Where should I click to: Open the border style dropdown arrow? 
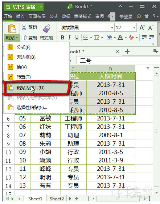(91, 38)
